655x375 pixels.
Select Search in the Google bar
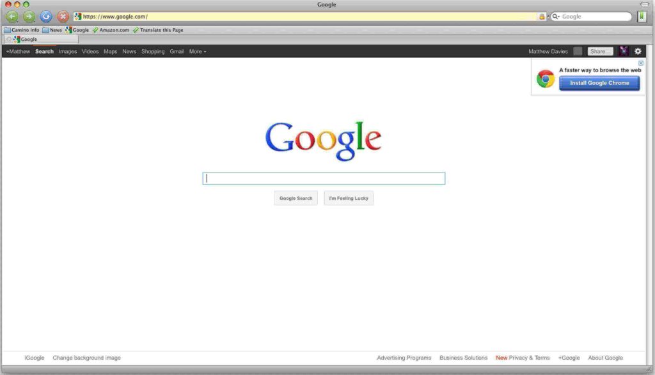point(44,51)
